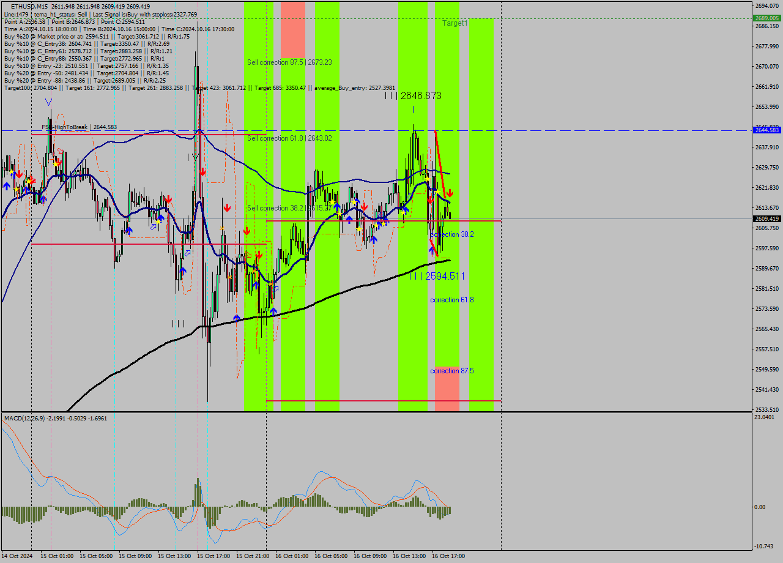
Task: Click the 2597.590 price scale value
Action: click(767, 248)
